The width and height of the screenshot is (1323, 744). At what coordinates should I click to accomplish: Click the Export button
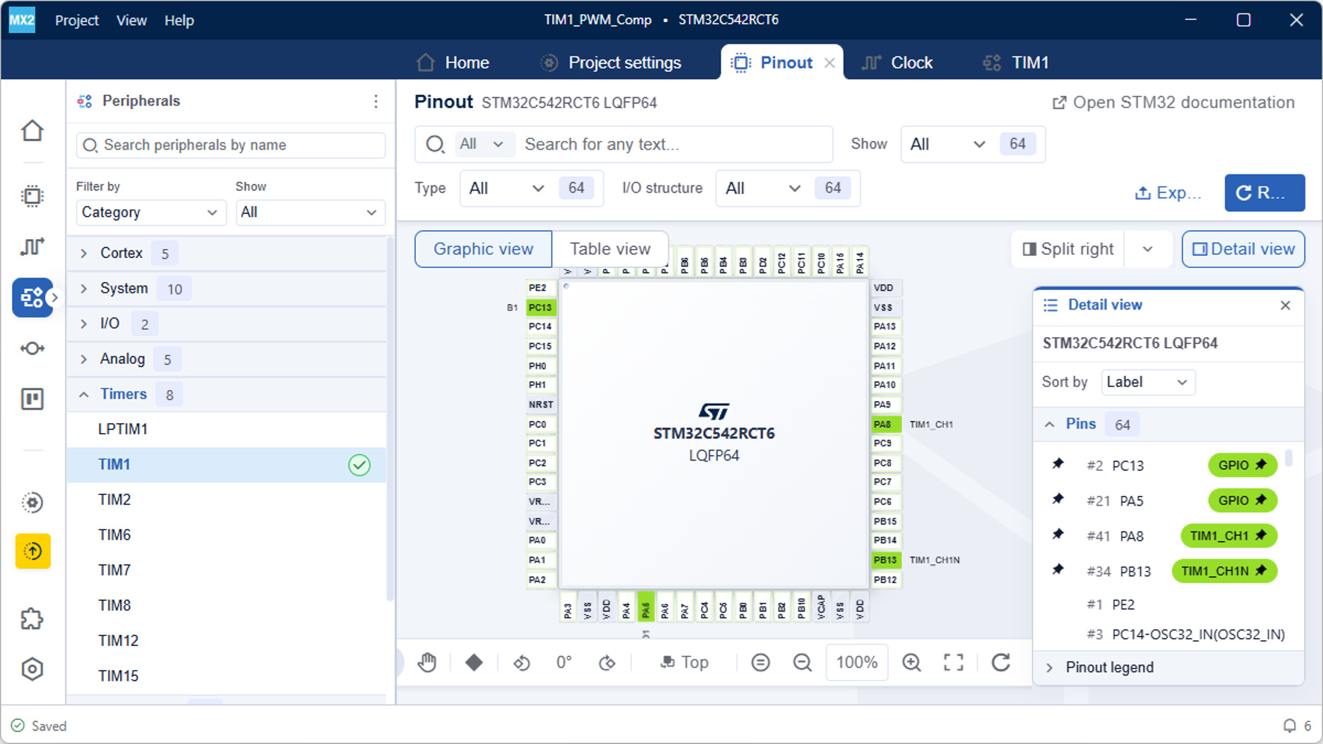[x=1168, y=193]
